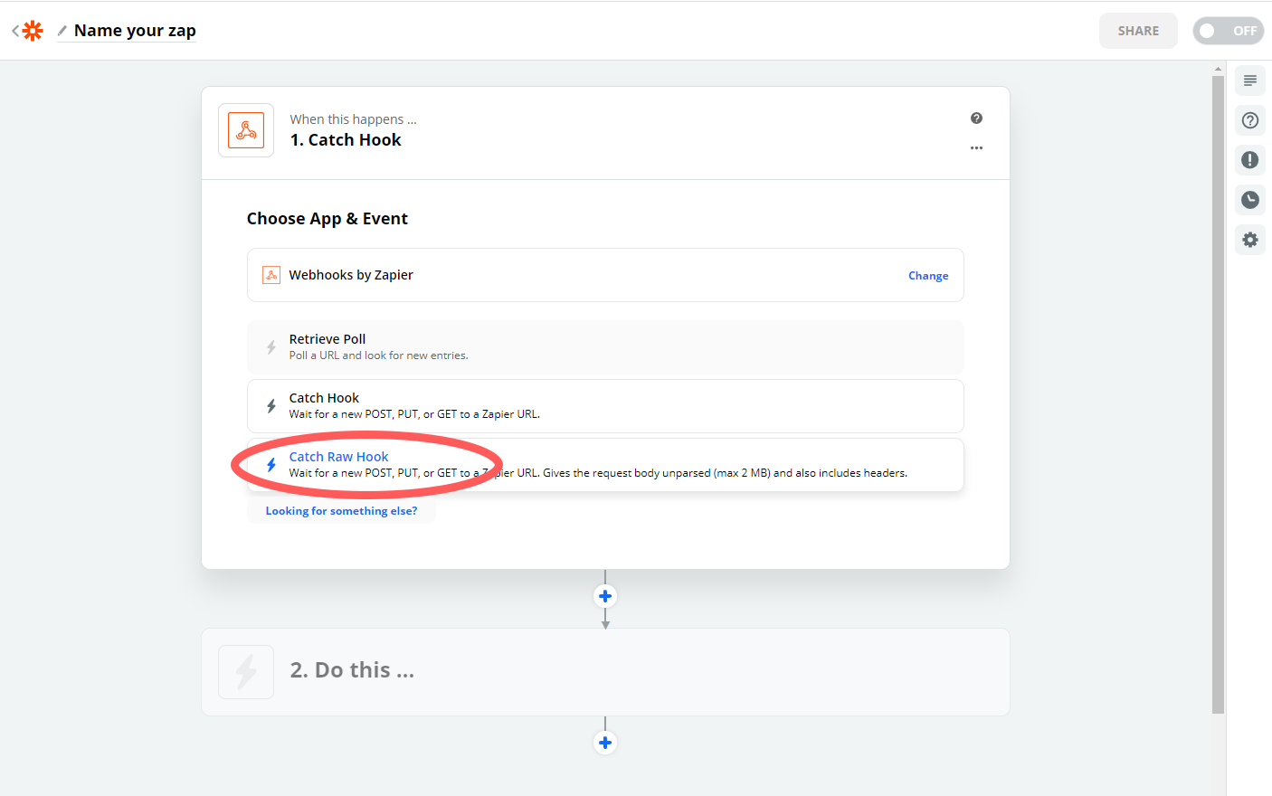1272x796 pixels.
Task: Expand 'Looking for something else?'
Action: [x=341, y=510]
